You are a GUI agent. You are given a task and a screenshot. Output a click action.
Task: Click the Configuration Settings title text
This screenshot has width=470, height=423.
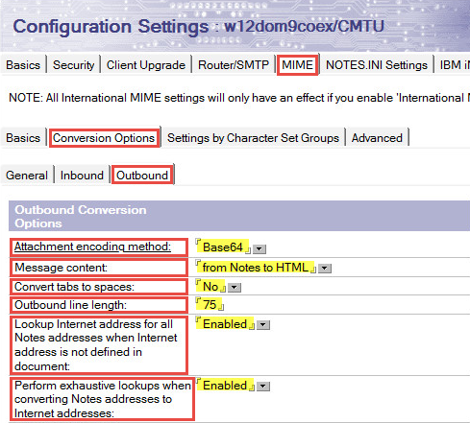coord(198,26)
